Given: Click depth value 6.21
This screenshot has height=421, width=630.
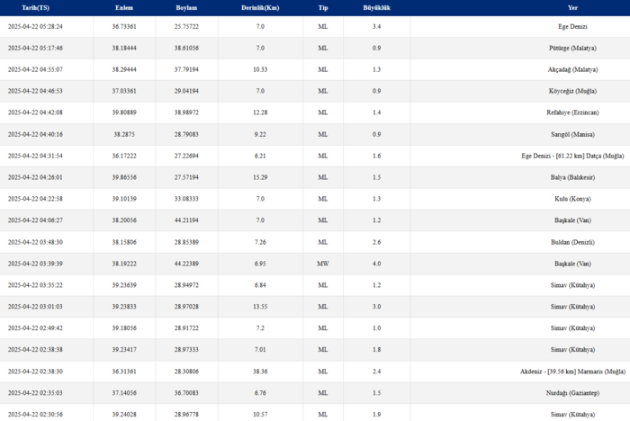Looking at the screenshot, I should 260,156.
